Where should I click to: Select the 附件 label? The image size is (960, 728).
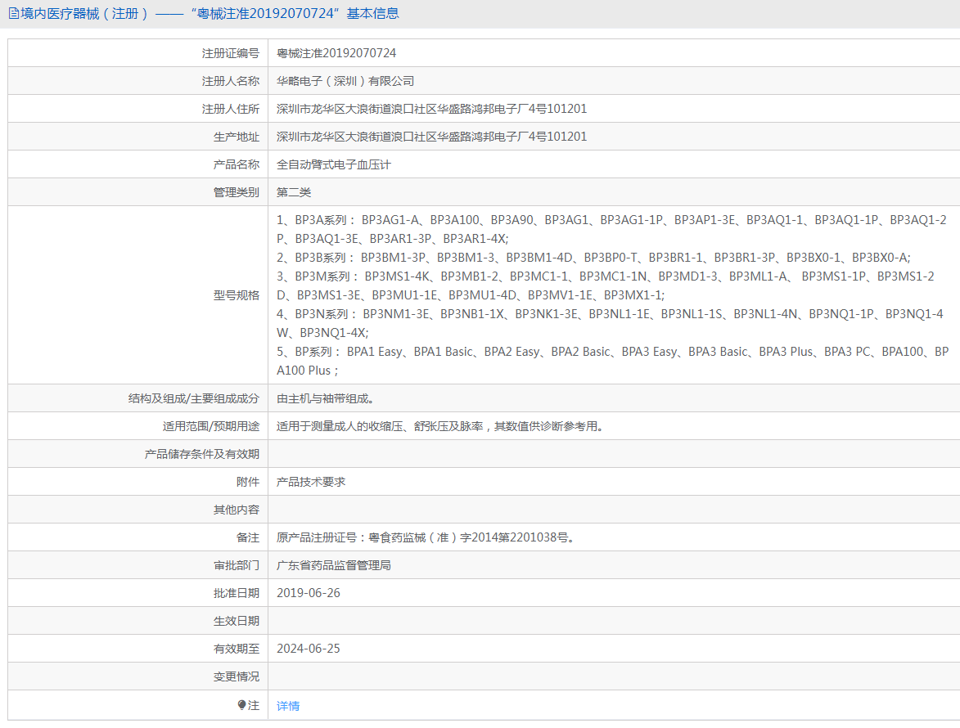(x=248, y=482)
